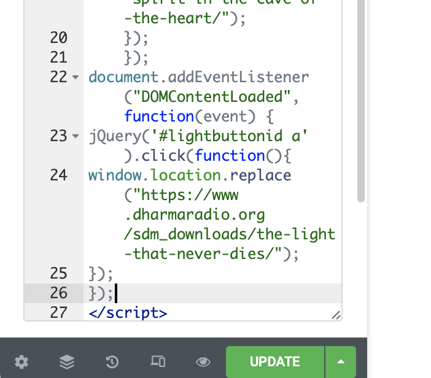Click line number 27 in gutter

click(58, 312)
